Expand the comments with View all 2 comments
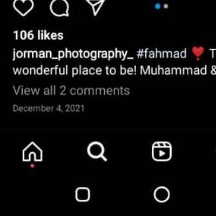Viewport: 216px width, 216px height. click(x=71, y=91)
